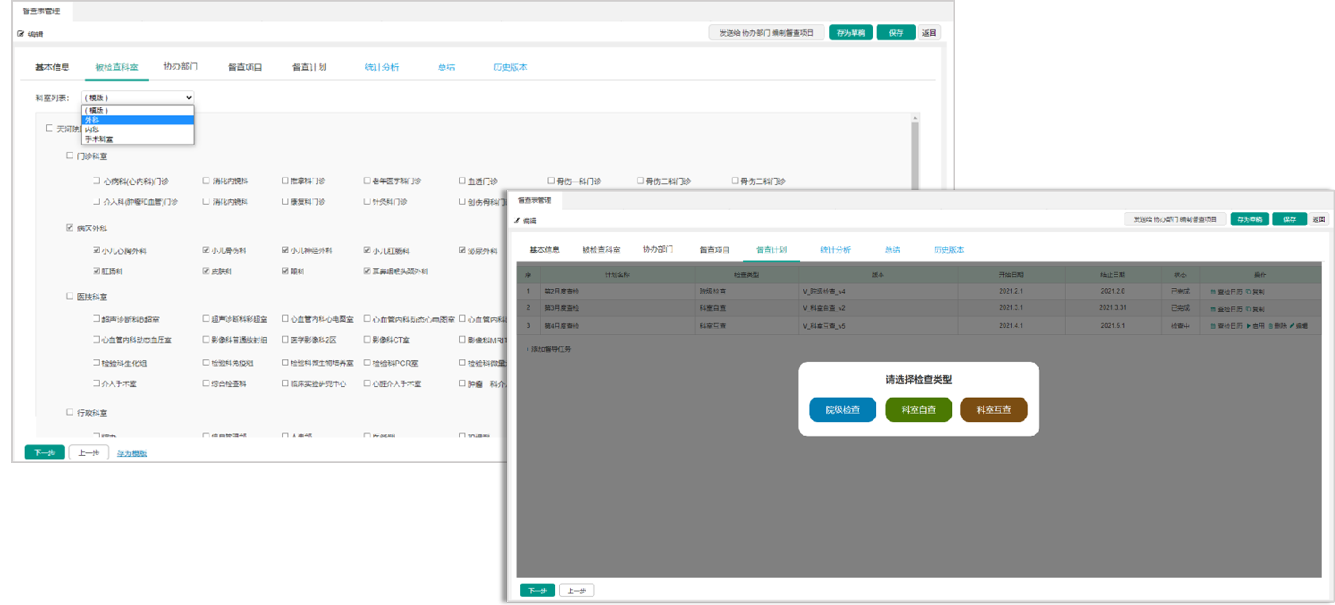Click copy icon for plan row 2
The image size is (1335, 605).
pos(1249,309)
